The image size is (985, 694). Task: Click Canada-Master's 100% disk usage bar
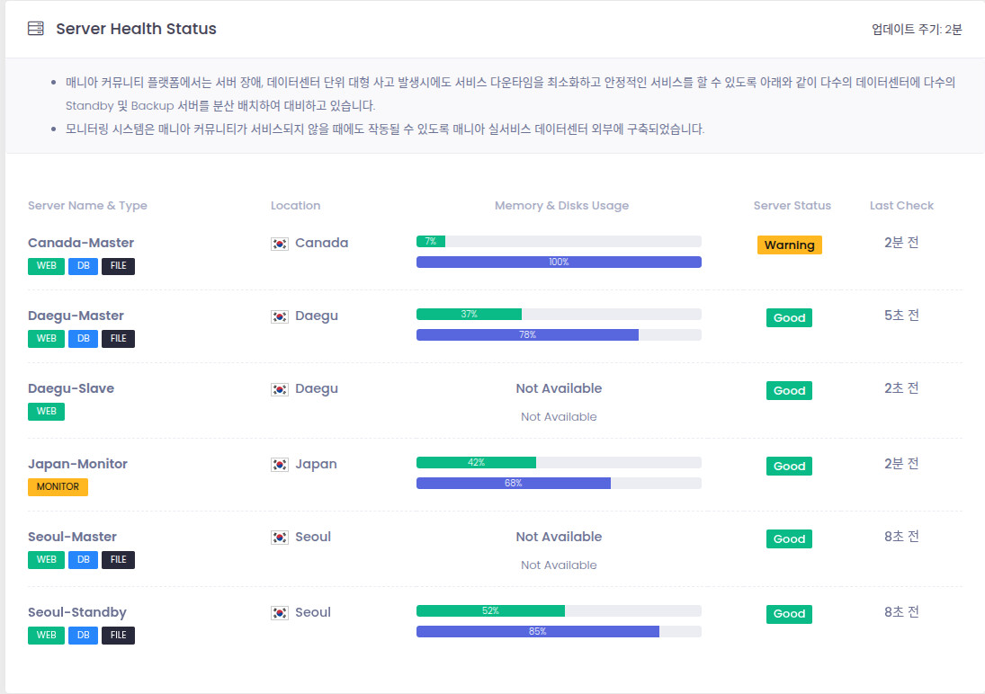tap(559, 262)
